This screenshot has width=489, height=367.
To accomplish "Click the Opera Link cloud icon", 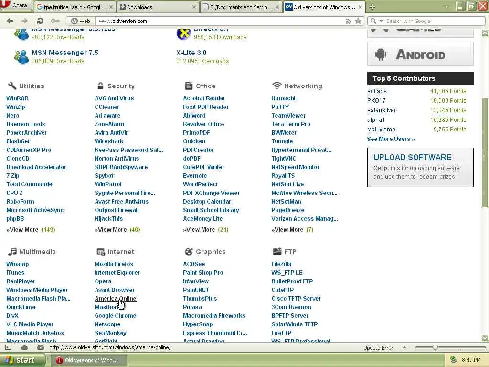I will coord(24,347).
